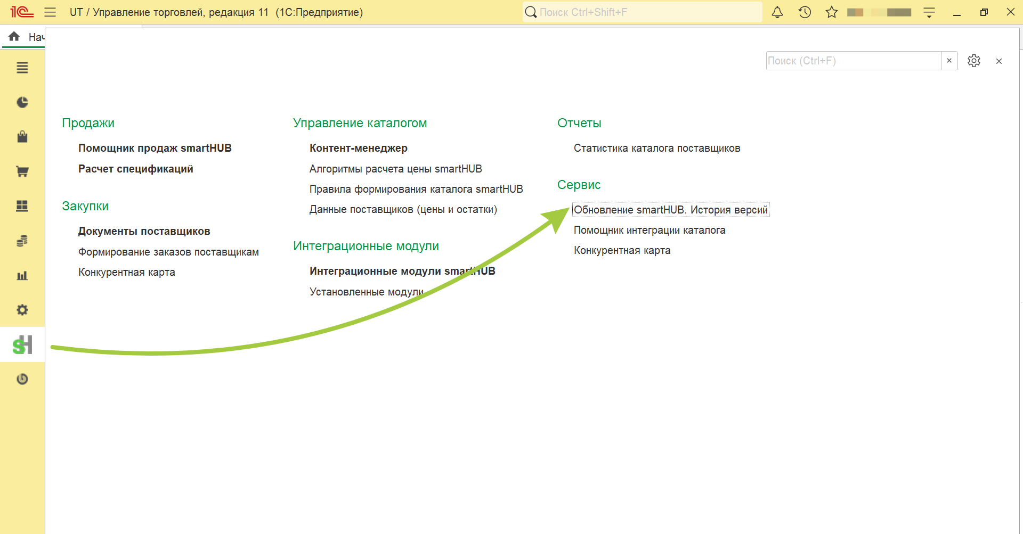Focus the global search Ctrl+Shift+F field

642,12
